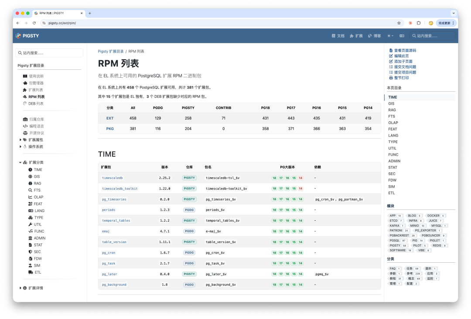The width and height of the screenshot is (471, 319).
Task: Select the RAG category in sidebar tree
Action: (35, 183)
